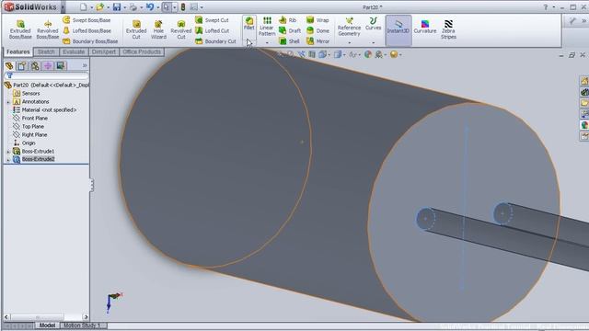
Task: Switch to the Features tab
Action: (x=18, y=51)
